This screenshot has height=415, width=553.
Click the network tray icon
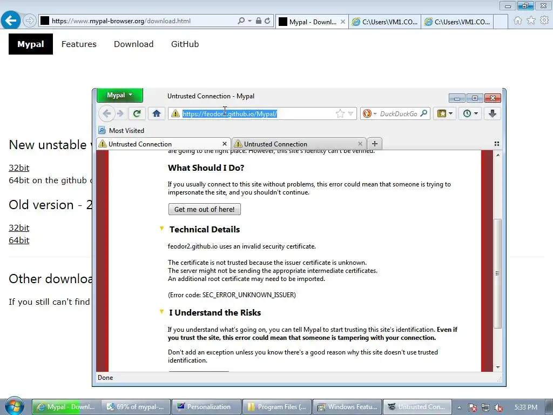click(x=485, y=407)
